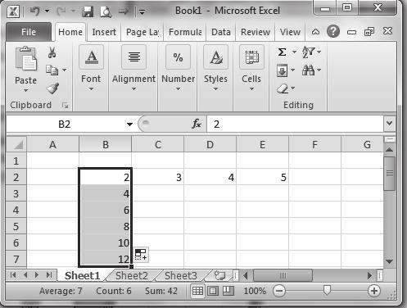The width and height of the screenshot is (407, 308).
Task: Switch to Page Break Preview
Action: coord(228,291)
